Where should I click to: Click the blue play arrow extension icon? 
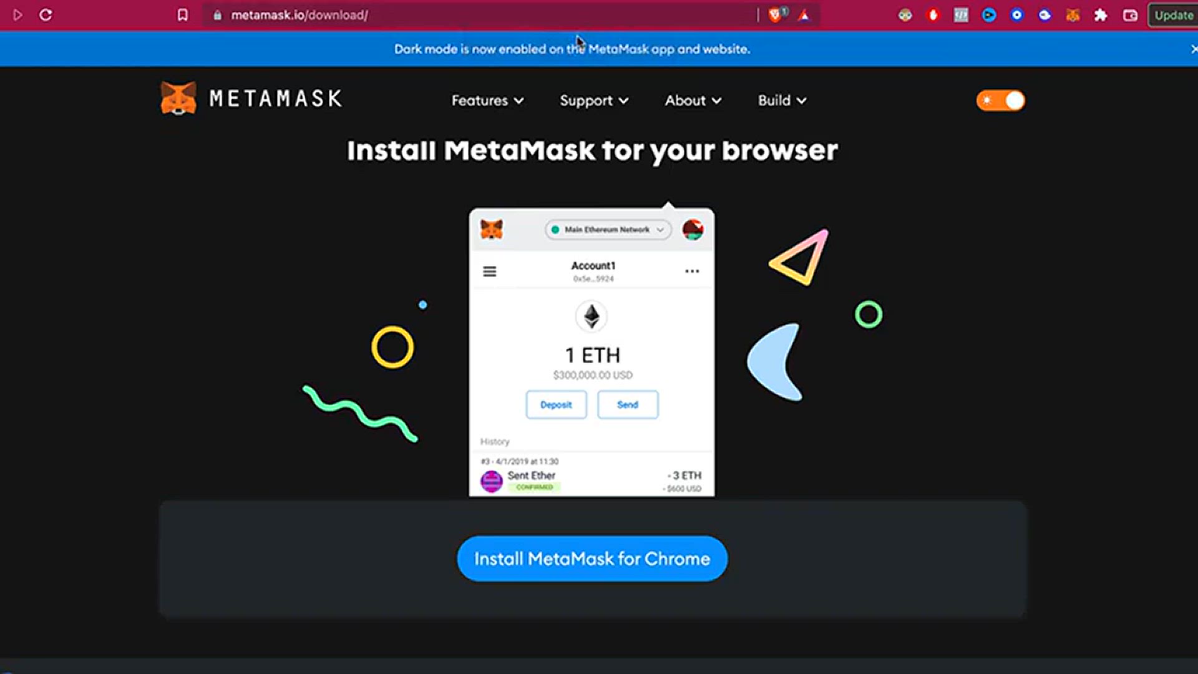click(989, 15)
